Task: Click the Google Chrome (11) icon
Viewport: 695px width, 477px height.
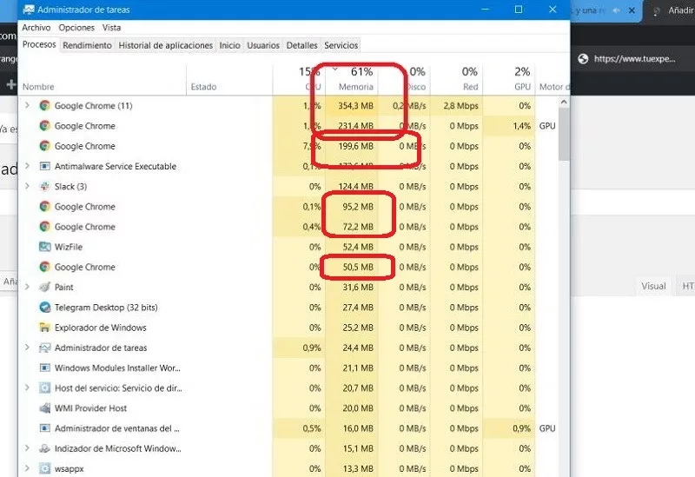Action: 45,106
